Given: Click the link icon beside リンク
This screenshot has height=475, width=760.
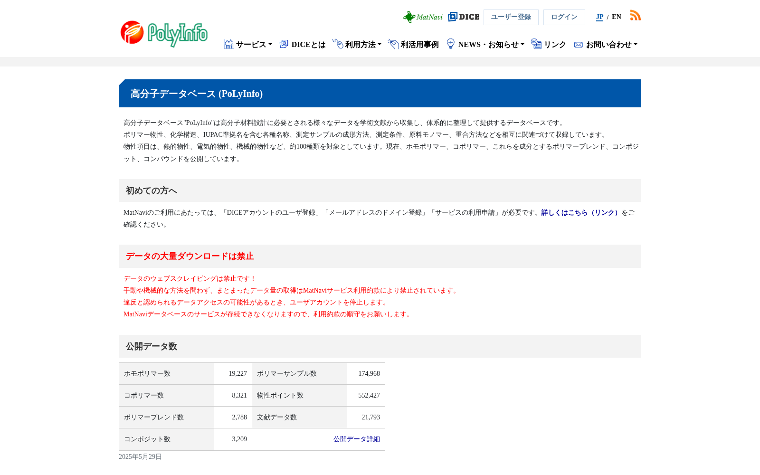Looking at the screenshot, I should pos(536,44).
